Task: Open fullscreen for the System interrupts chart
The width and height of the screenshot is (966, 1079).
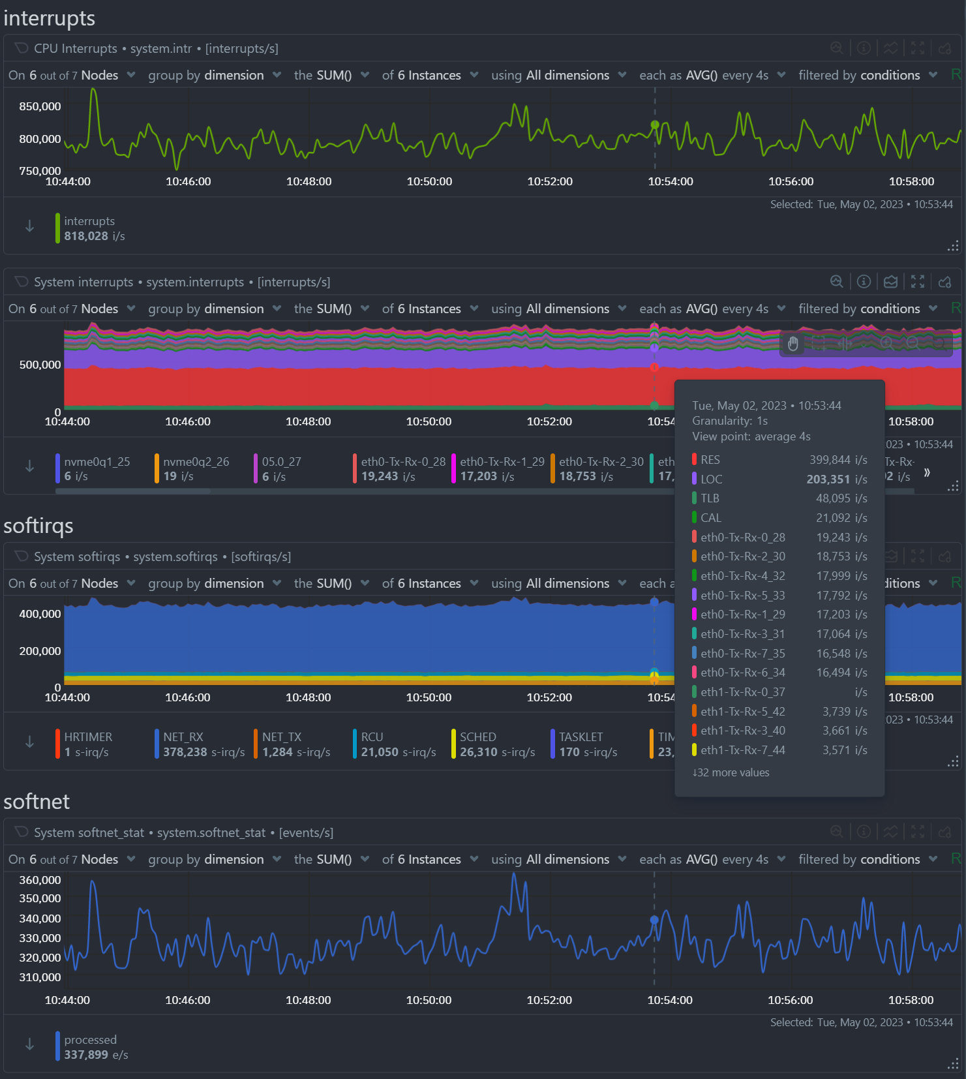Action: point(918,282)
